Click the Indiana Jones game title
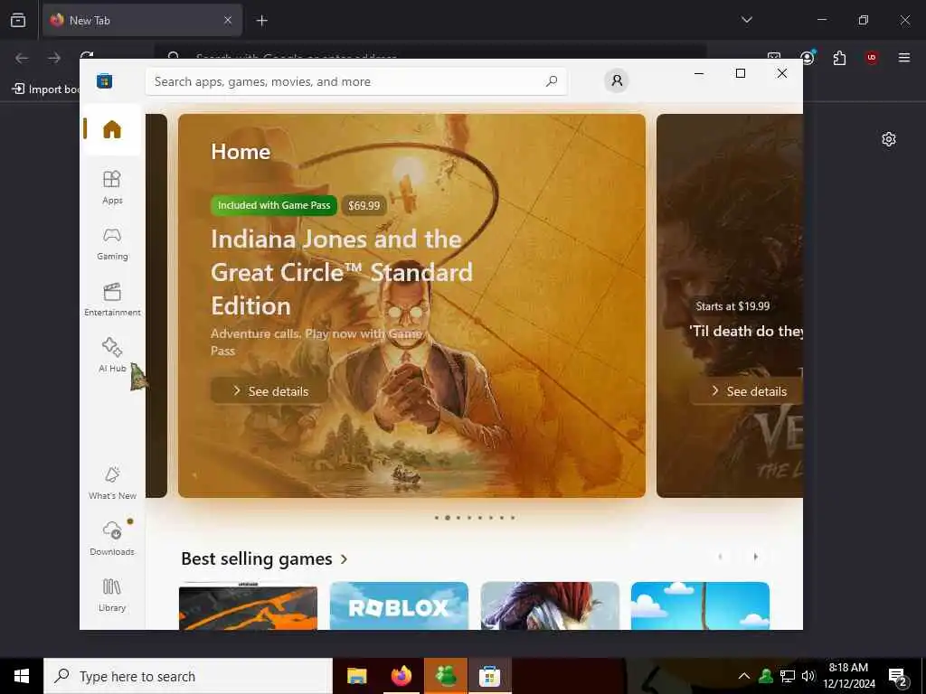Viewport: 926px width, 694px height. pos(342,273)
